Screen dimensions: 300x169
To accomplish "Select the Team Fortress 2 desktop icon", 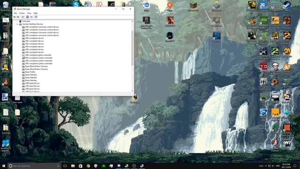I will [x=287, y=22].
